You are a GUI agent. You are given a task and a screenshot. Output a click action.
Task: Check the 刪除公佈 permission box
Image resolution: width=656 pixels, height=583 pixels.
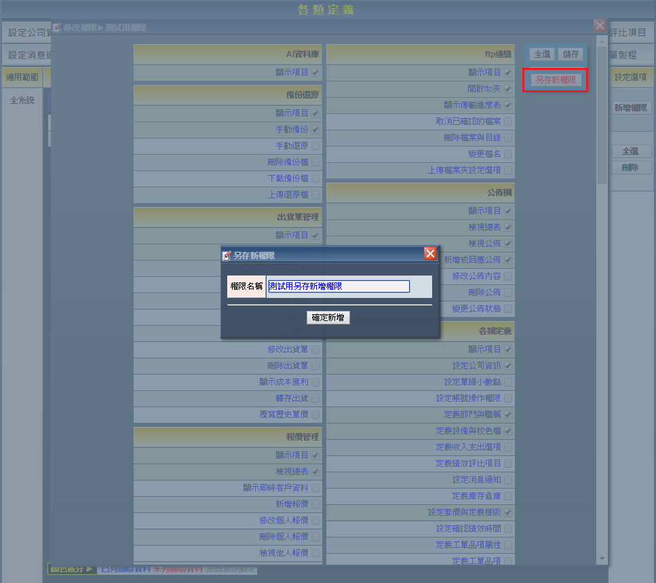(508, 293)
